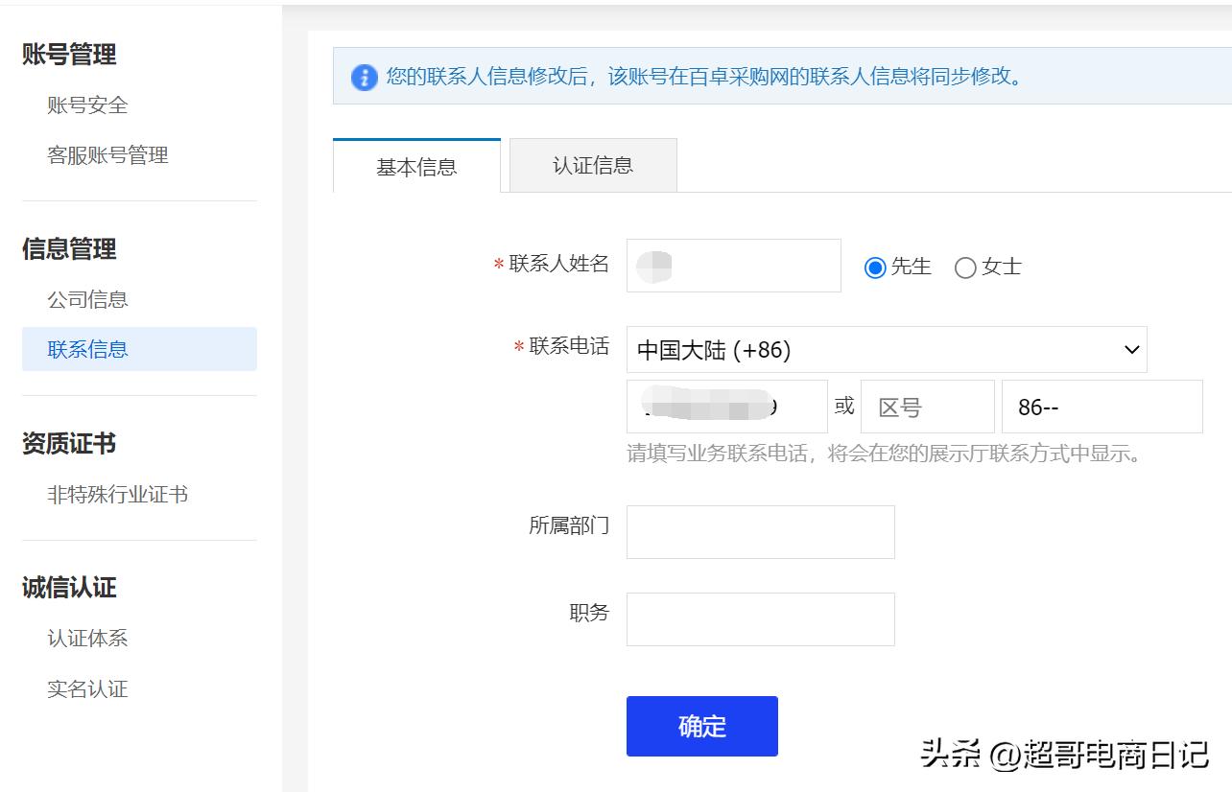Open the 中国大陆 (+86) country code dropdown
Viewport: 1232px width, 792px height.
[886, 349]
